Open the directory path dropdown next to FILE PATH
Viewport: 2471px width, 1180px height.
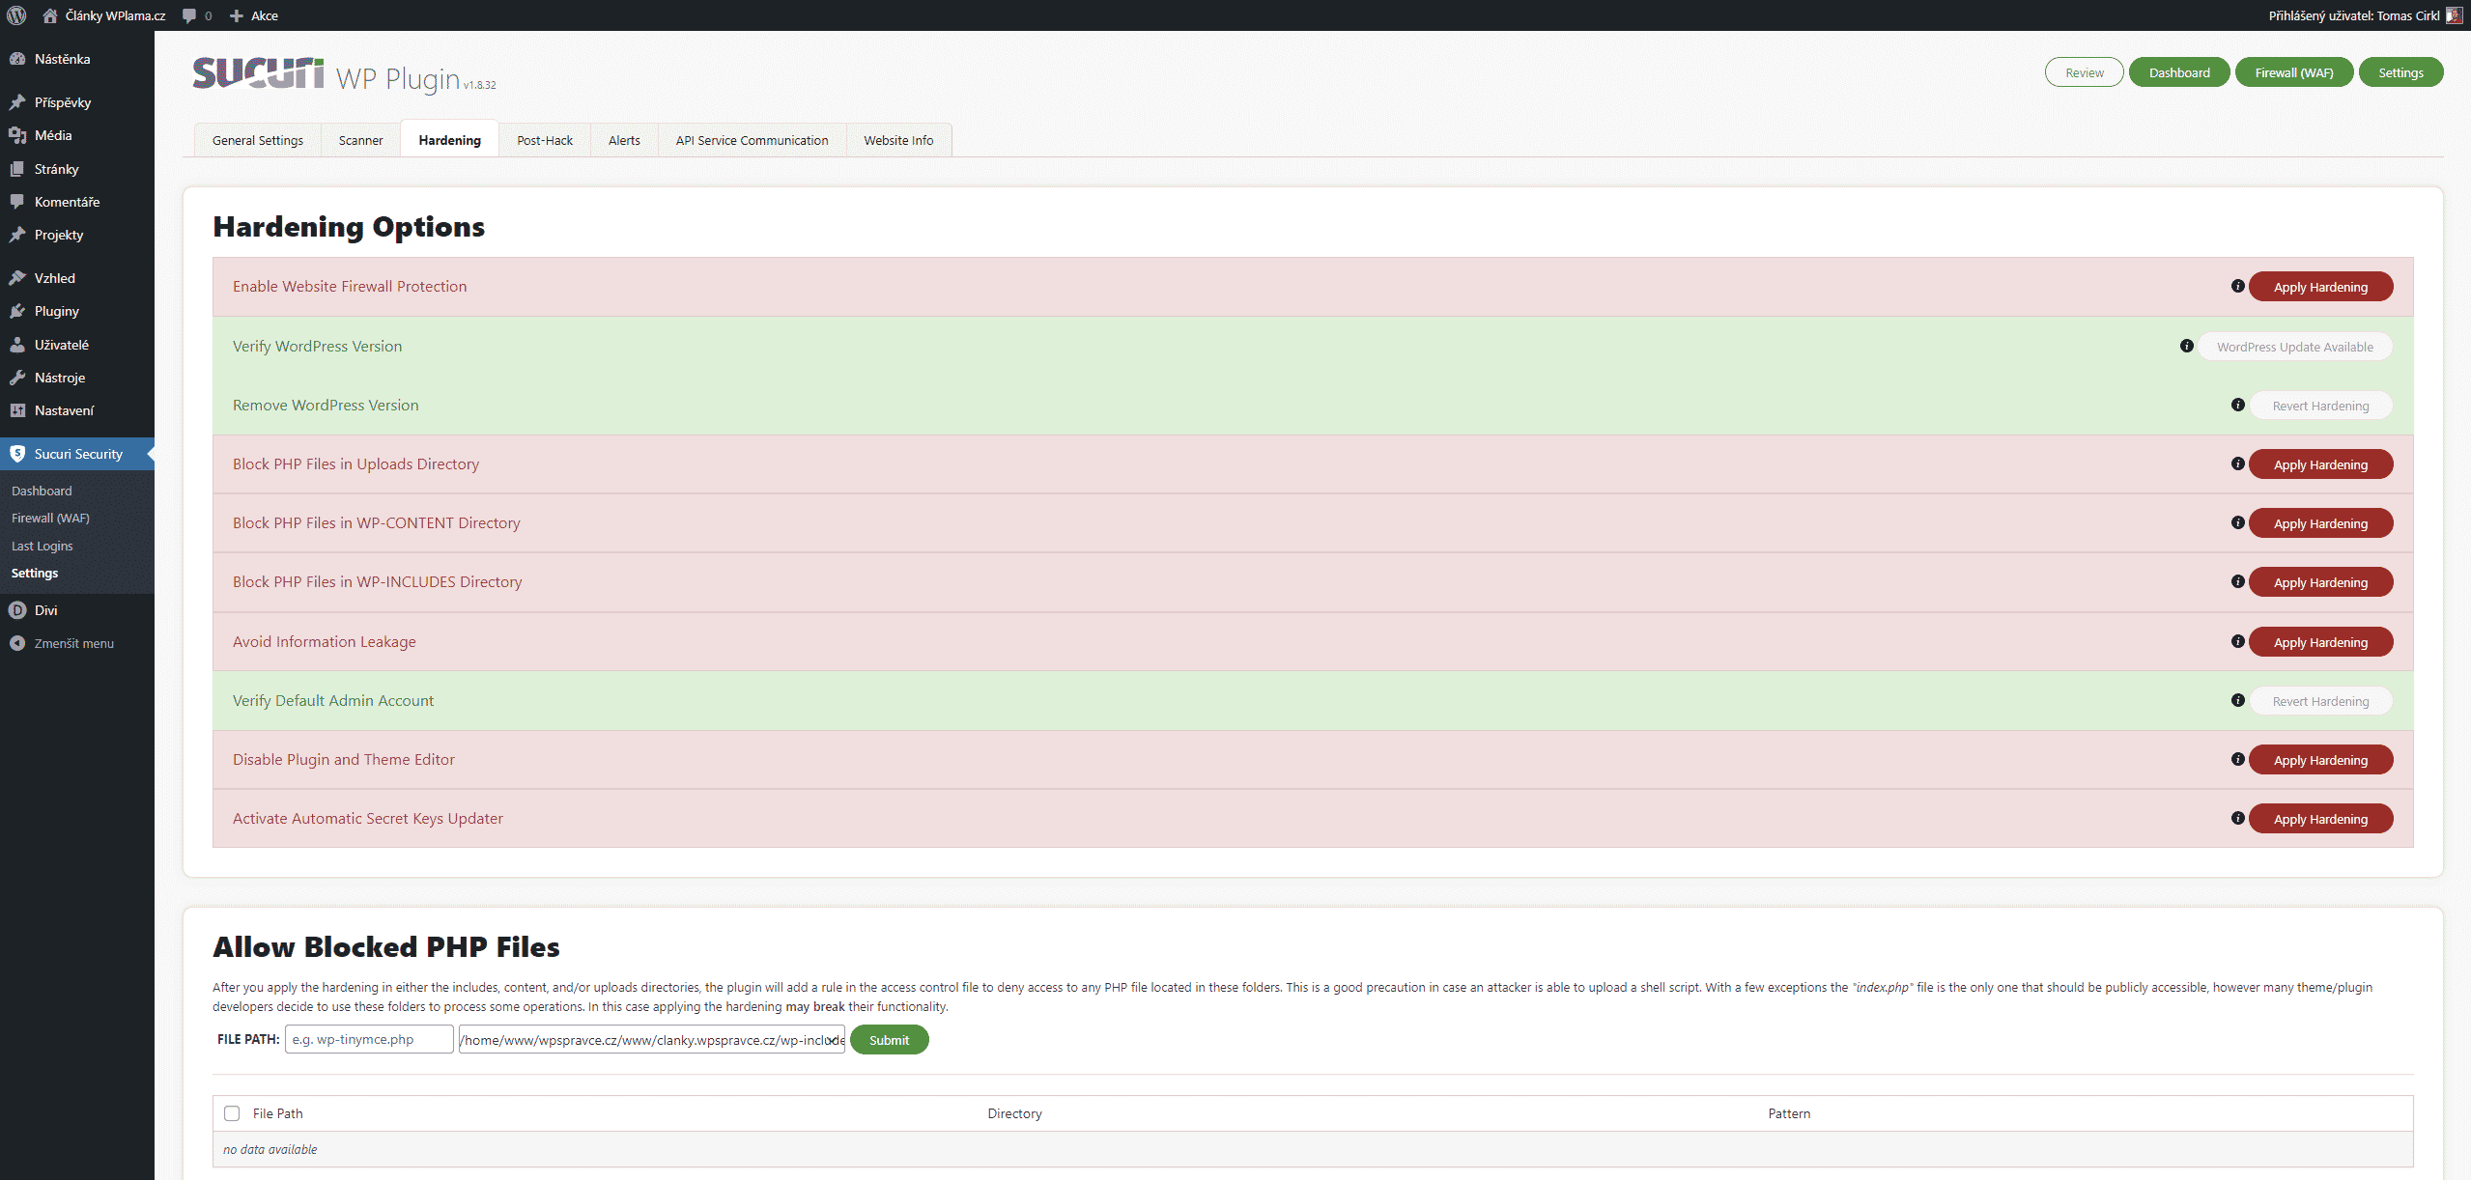(x=652, y=1040)
